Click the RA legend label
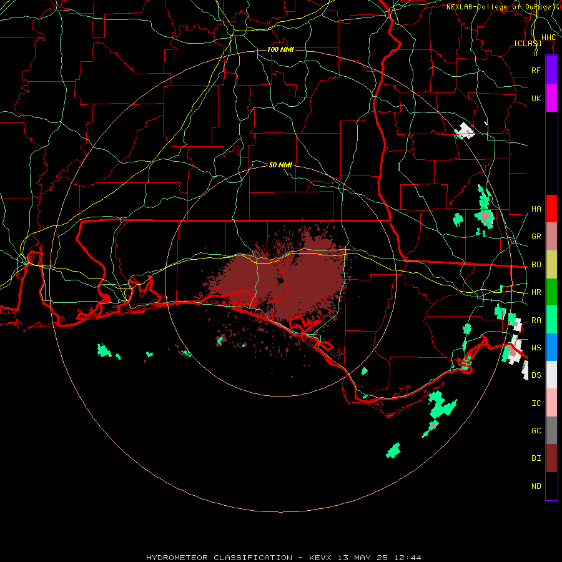Viewport: 562px width, 562px height. pyautogui.click(x=536, y=320)
